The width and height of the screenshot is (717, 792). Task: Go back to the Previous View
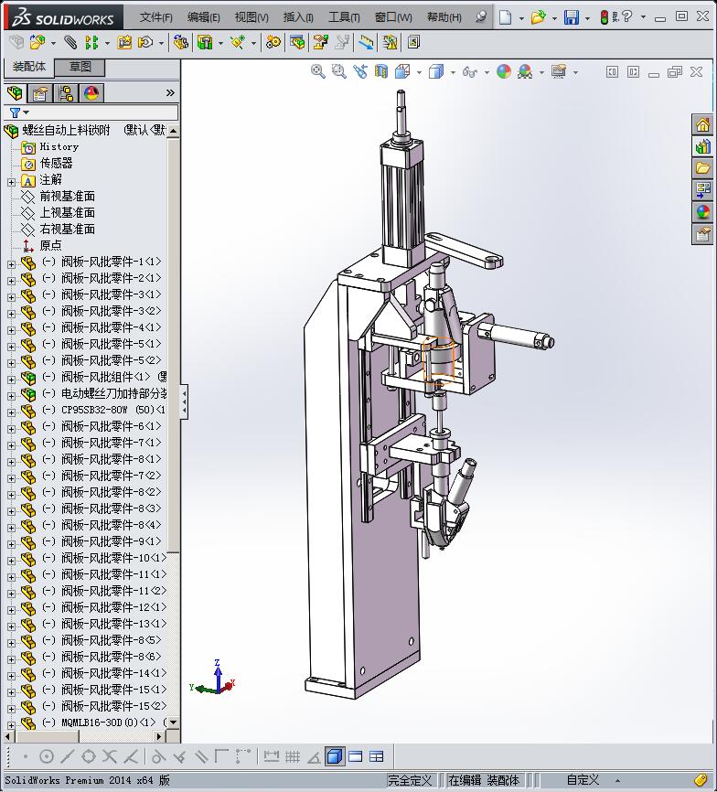click(x=360, y=71)
